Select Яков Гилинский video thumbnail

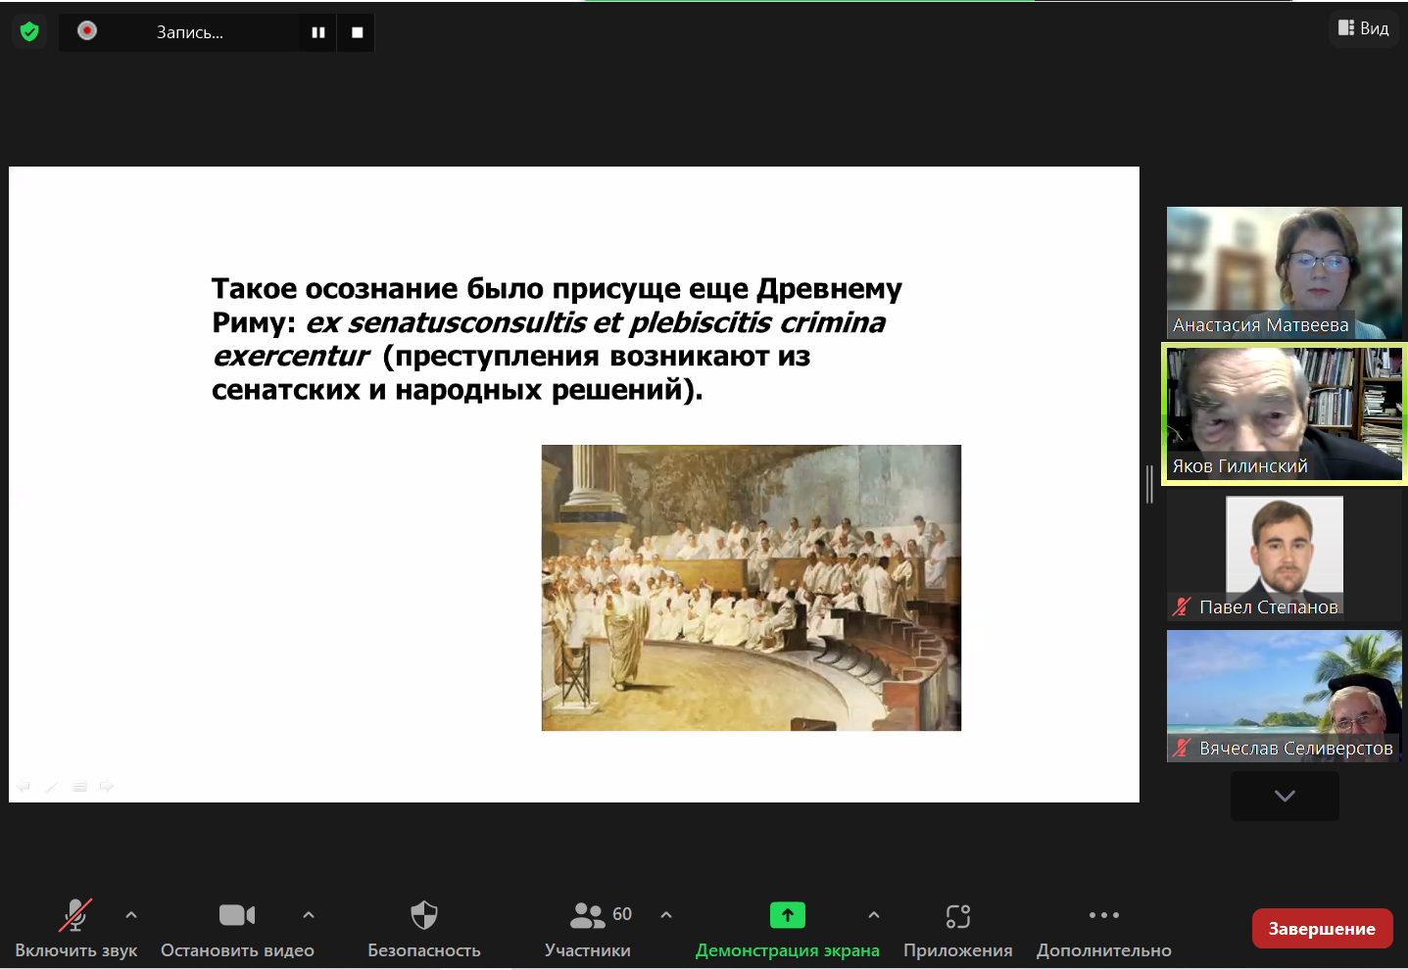[1284, 413]
